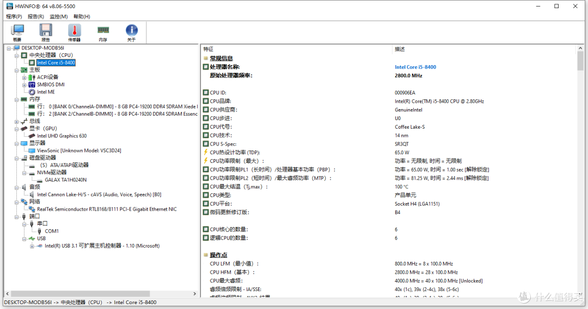Select the Intel Cannon Lake audio entry
Viewport: 588px width, 309px height.
(100, 194)
